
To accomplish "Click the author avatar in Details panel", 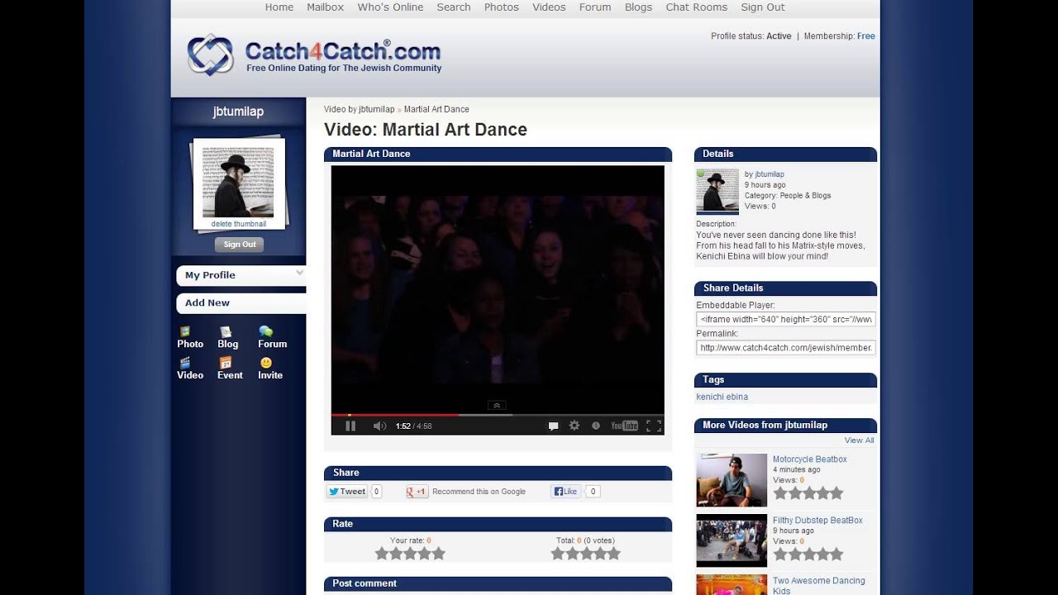I will pyautogui.click(x=717, y=192).
